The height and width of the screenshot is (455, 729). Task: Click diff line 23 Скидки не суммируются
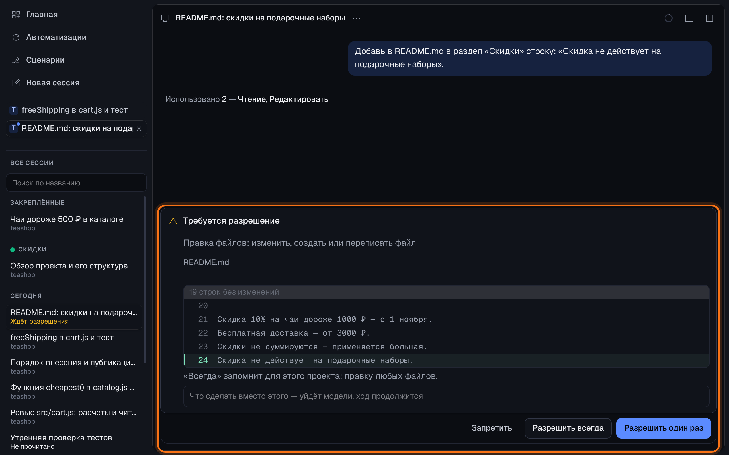click(446, 347)
